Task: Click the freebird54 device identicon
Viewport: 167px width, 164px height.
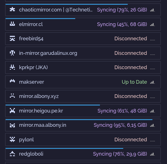Action: point(12,38)
